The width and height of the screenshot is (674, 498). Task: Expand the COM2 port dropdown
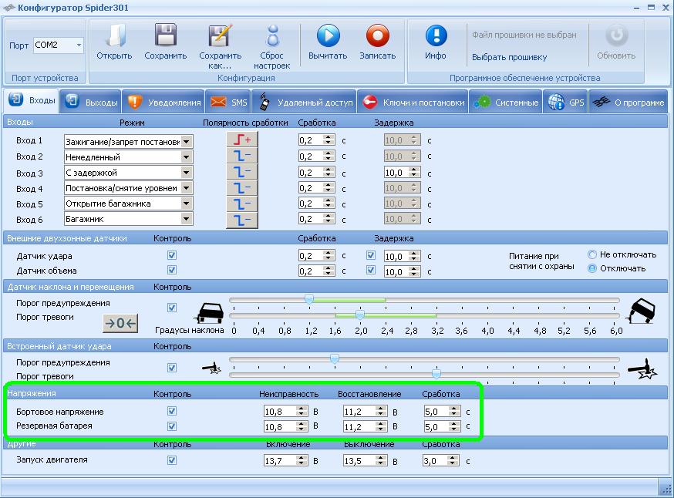[79, 45]
